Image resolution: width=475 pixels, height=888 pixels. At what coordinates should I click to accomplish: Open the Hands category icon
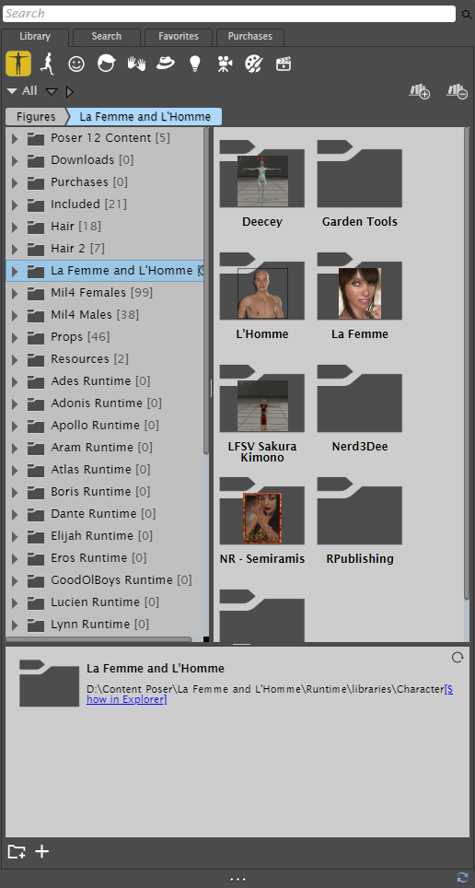pos(136,64)
